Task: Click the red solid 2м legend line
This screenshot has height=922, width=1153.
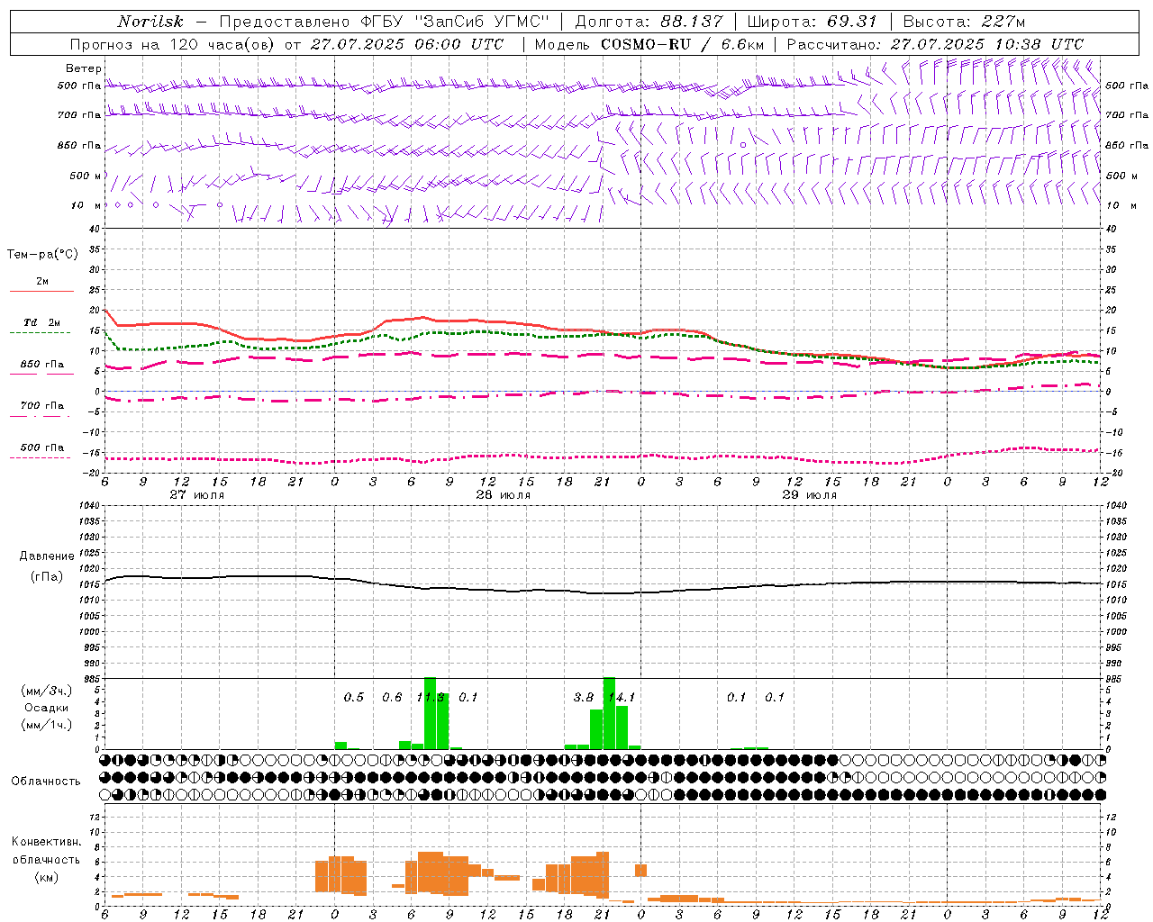Action: pyautogui.click(x=41, y=291)
